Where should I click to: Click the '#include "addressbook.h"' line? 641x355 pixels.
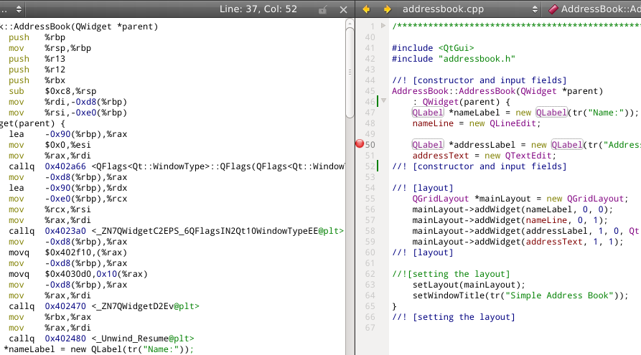pos(454,59)
